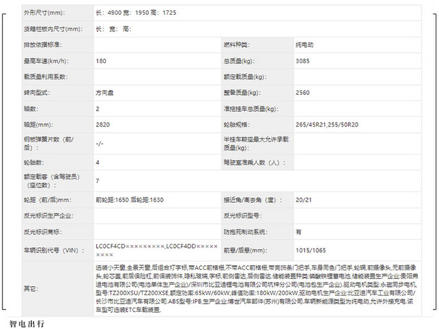Click the 反光标识型号 label

click(x=243, y=215)
